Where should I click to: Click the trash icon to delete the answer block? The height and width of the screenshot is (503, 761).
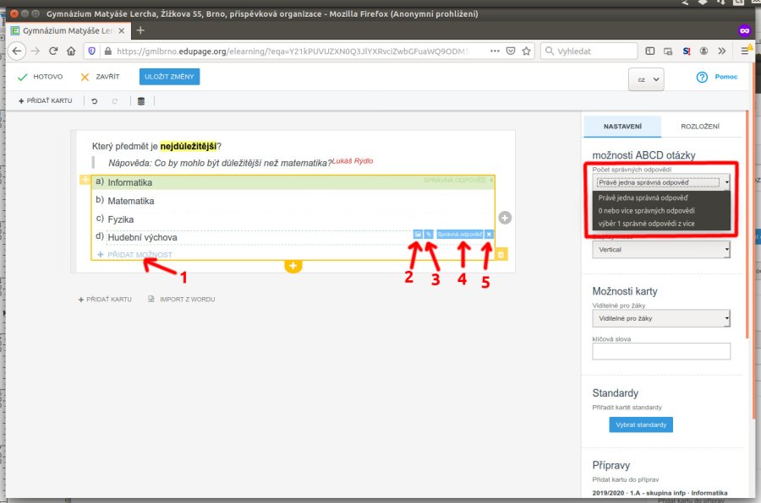point(501,254)
